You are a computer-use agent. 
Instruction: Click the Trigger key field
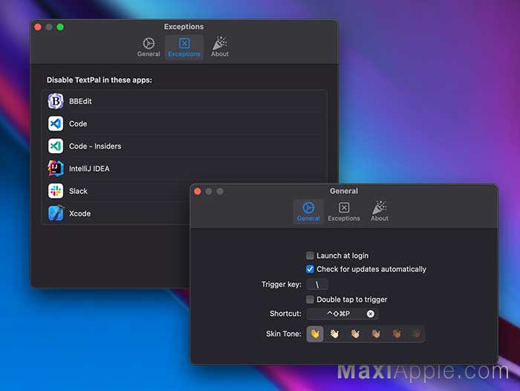click(x=317, y=285)
